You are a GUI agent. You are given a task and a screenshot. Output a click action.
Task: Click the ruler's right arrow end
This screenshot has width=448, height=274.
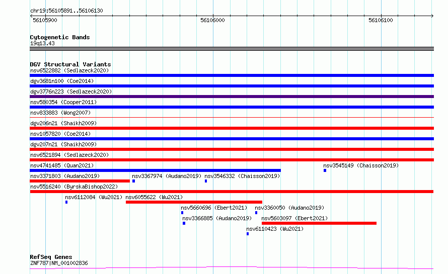(x=432, y=16)
